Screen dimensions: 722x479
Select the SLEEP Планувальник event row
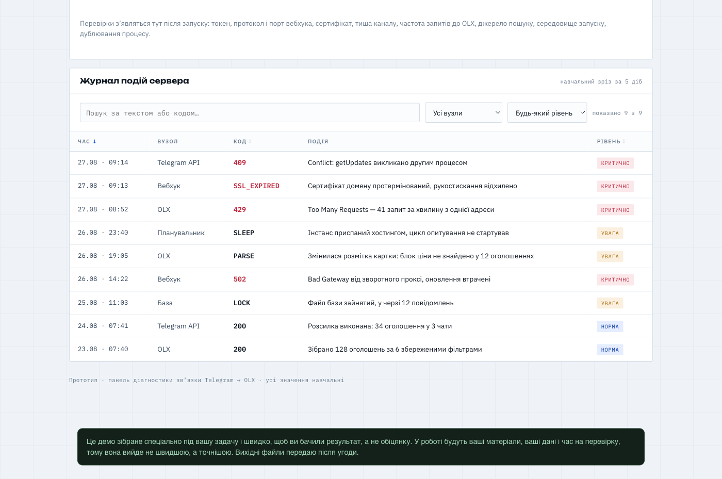361,233
